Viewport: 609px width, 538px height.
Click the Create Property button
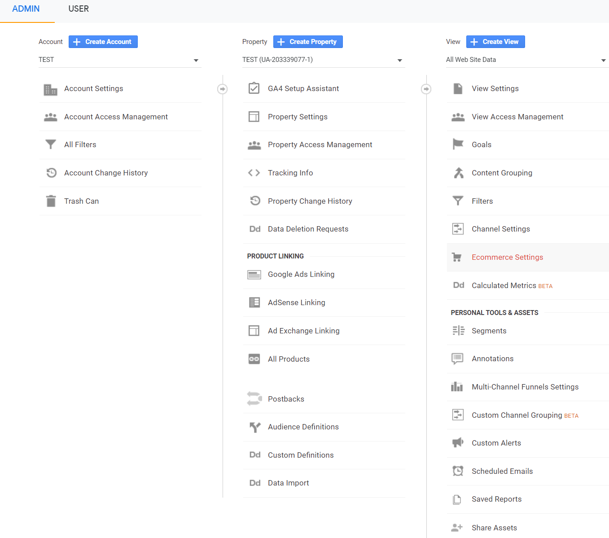(x=308, y=42)
